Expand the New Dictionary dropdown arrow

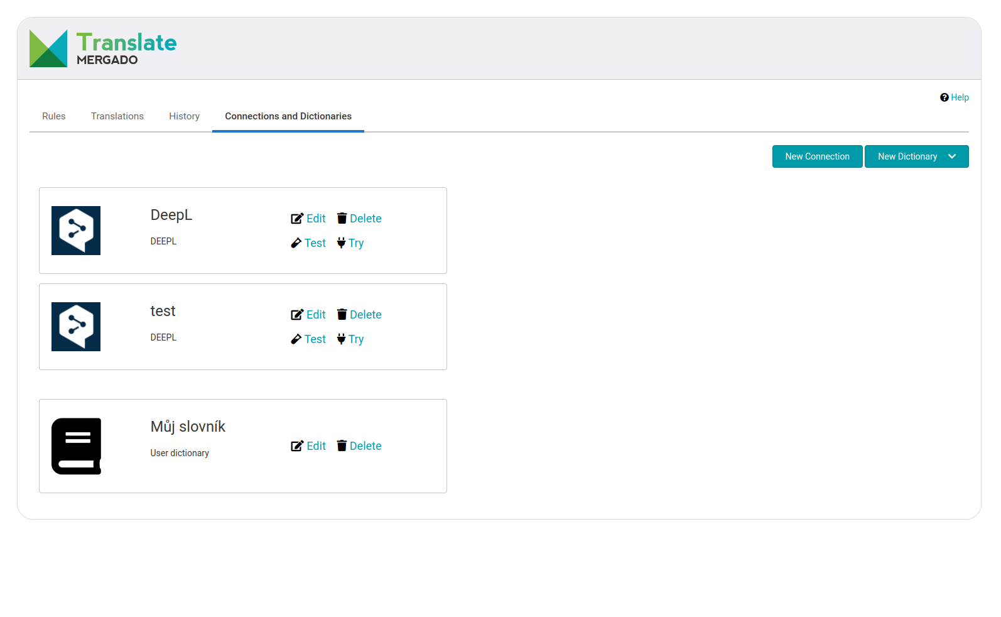[952, 156]
